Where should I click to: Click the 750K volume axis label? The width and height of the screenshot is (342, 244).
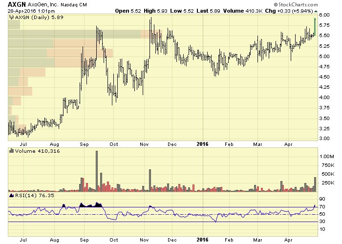point(328,165)
